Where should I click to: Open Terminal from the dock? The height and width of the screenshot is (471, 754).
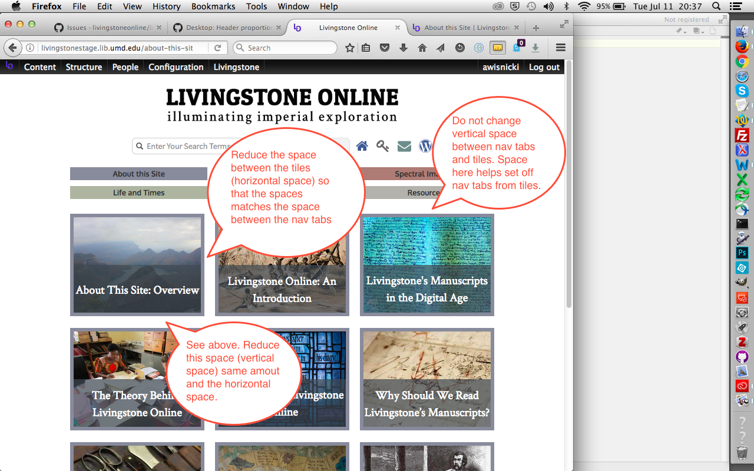point(742,224)
